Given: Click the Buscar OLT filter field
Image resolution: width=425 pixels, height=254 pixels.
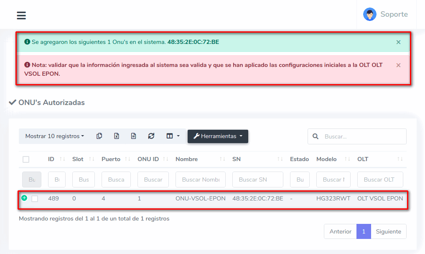Looking at the screenshot, I should coord(380,180).
